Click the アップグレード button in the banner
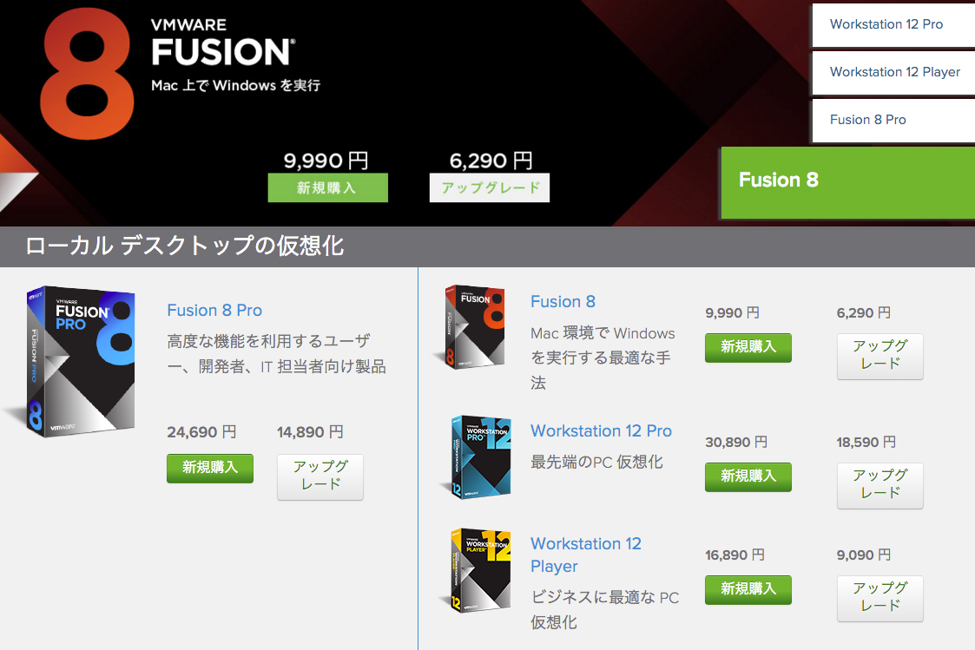 (x=490, y=187)
